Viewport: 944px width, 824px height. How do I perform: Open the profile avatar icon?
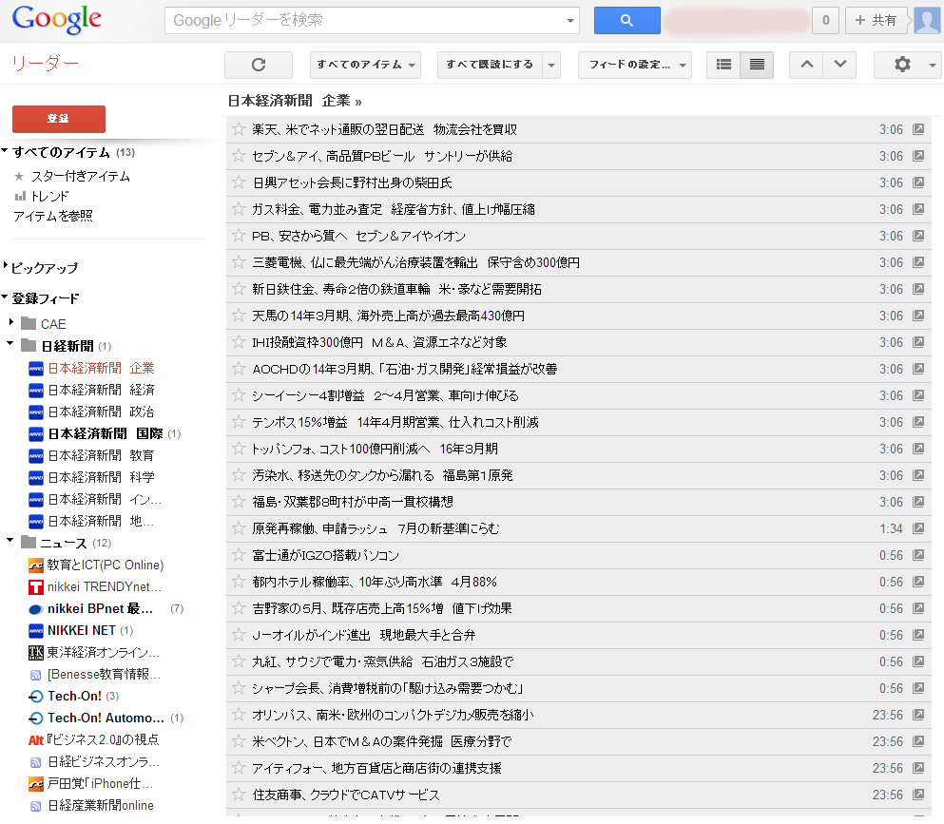[927, 21]
